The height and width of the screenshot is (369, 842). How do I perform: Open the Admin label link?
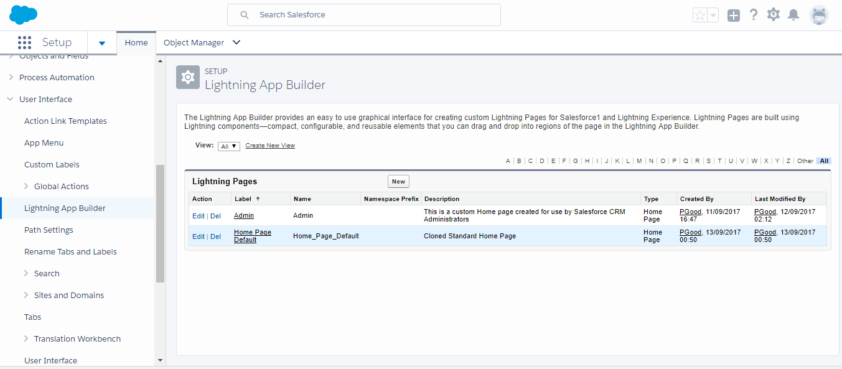tap(244, 215)
